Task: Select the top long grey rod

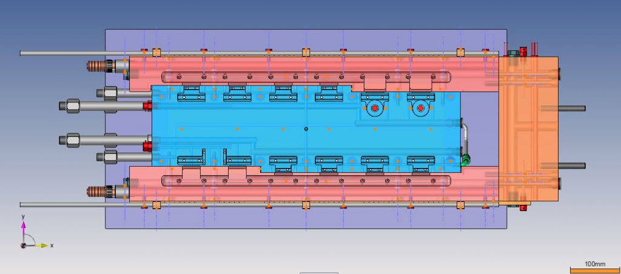Action: 260,53
